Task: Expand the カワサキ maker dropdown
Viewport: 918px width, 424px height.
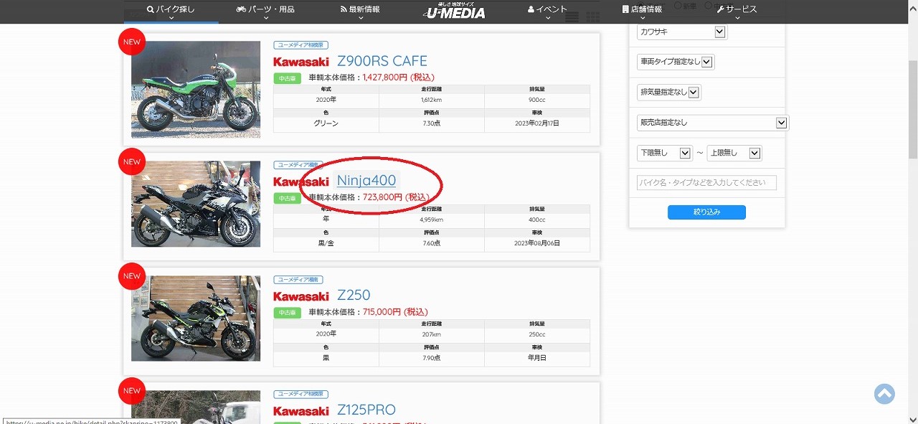Action: tap(682, 32)
